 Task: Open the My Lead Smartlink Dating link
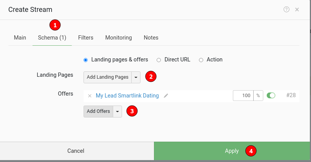click(x=127, y=96)
